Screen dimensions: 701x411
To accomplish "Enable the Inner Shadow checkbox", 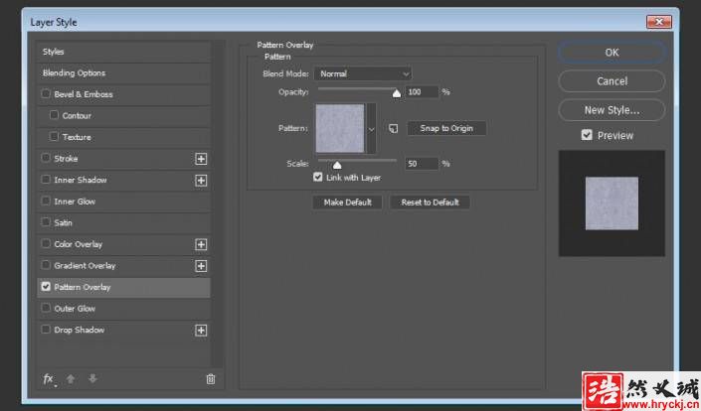I will pos(46,180).
